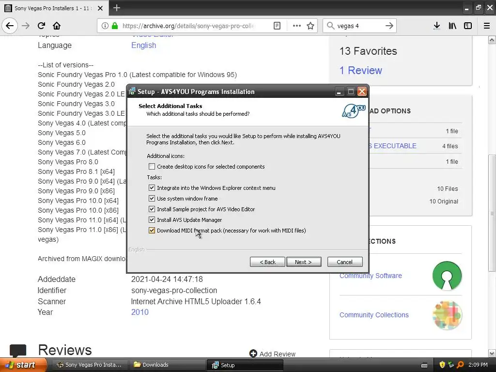Uncheck Install Sample project for AVS Video Editor

pos(152,209)
